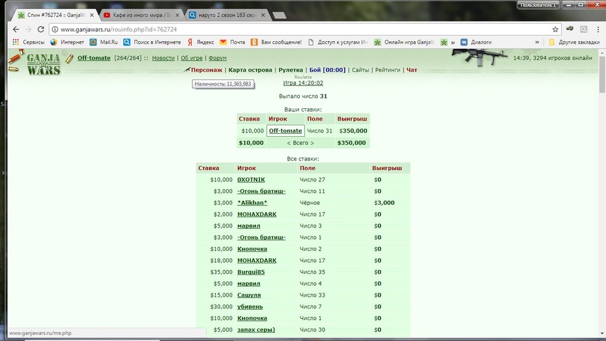Reload the page with refresh icon
Viewport: 606px width, 341px height.
point(40,29)
